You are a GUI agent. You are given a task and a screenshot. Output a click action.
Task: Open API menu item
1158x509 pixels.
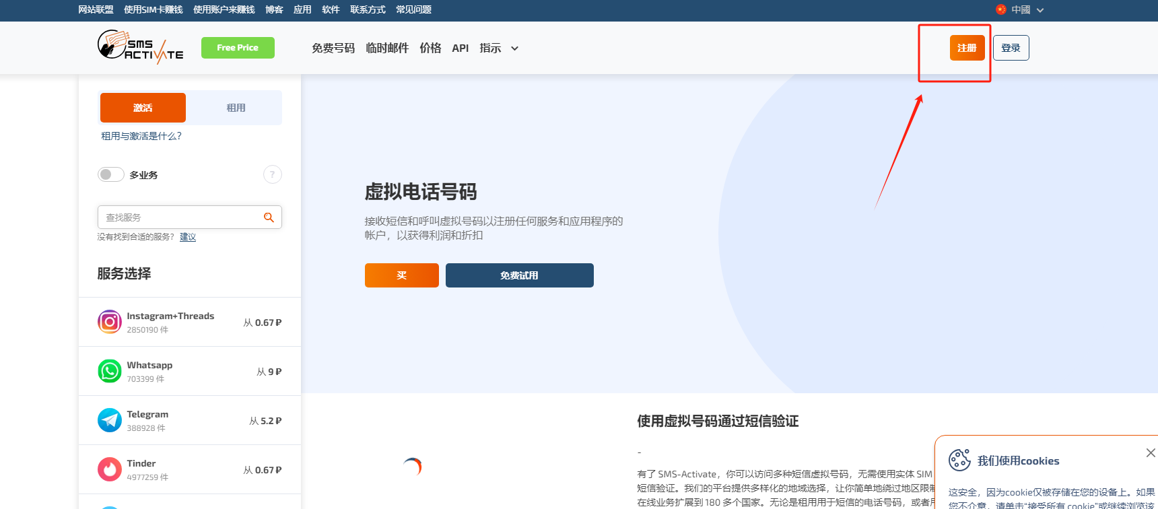tap(461, 48)
